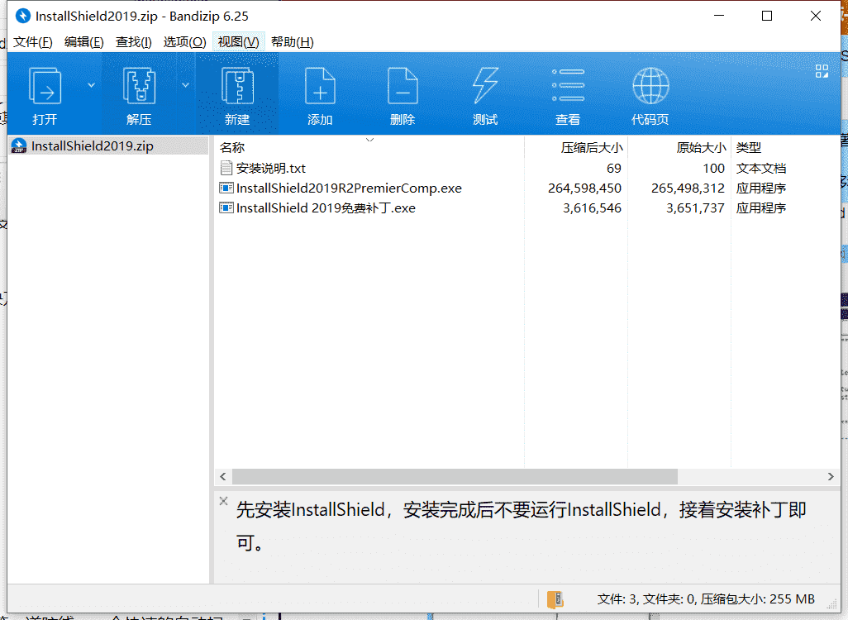Image resolution: width=848 pixels, height=620 pixels.
Task: Click the archive icon in status bar
Action: click(x=555, y=599)
